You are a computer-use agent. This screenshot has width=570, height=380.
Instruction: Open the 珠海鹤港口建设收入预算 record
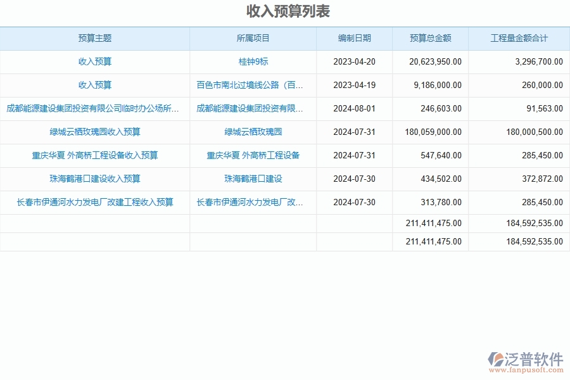coord(94,179)
